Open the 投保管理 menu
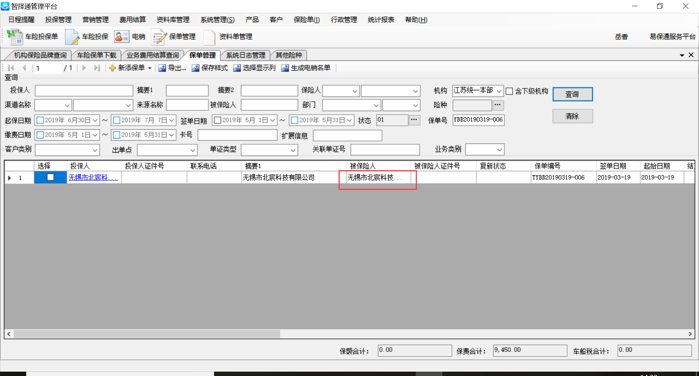The image size is (699, 376). pyautogui.click(x=58, y=20)
